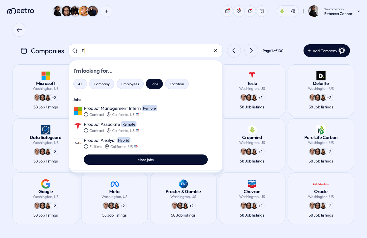
Task: Click the Tesla company card logo
Action: [x=252, y=76]
